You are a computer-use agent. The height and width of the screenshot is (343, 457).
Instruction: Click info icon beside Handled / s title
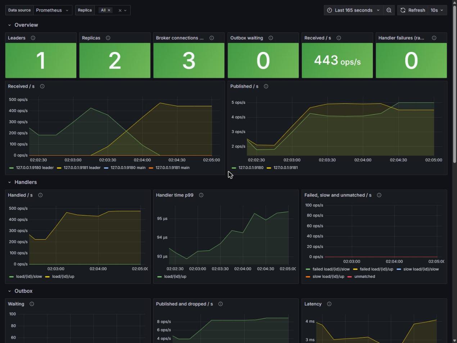click(40, 195)
